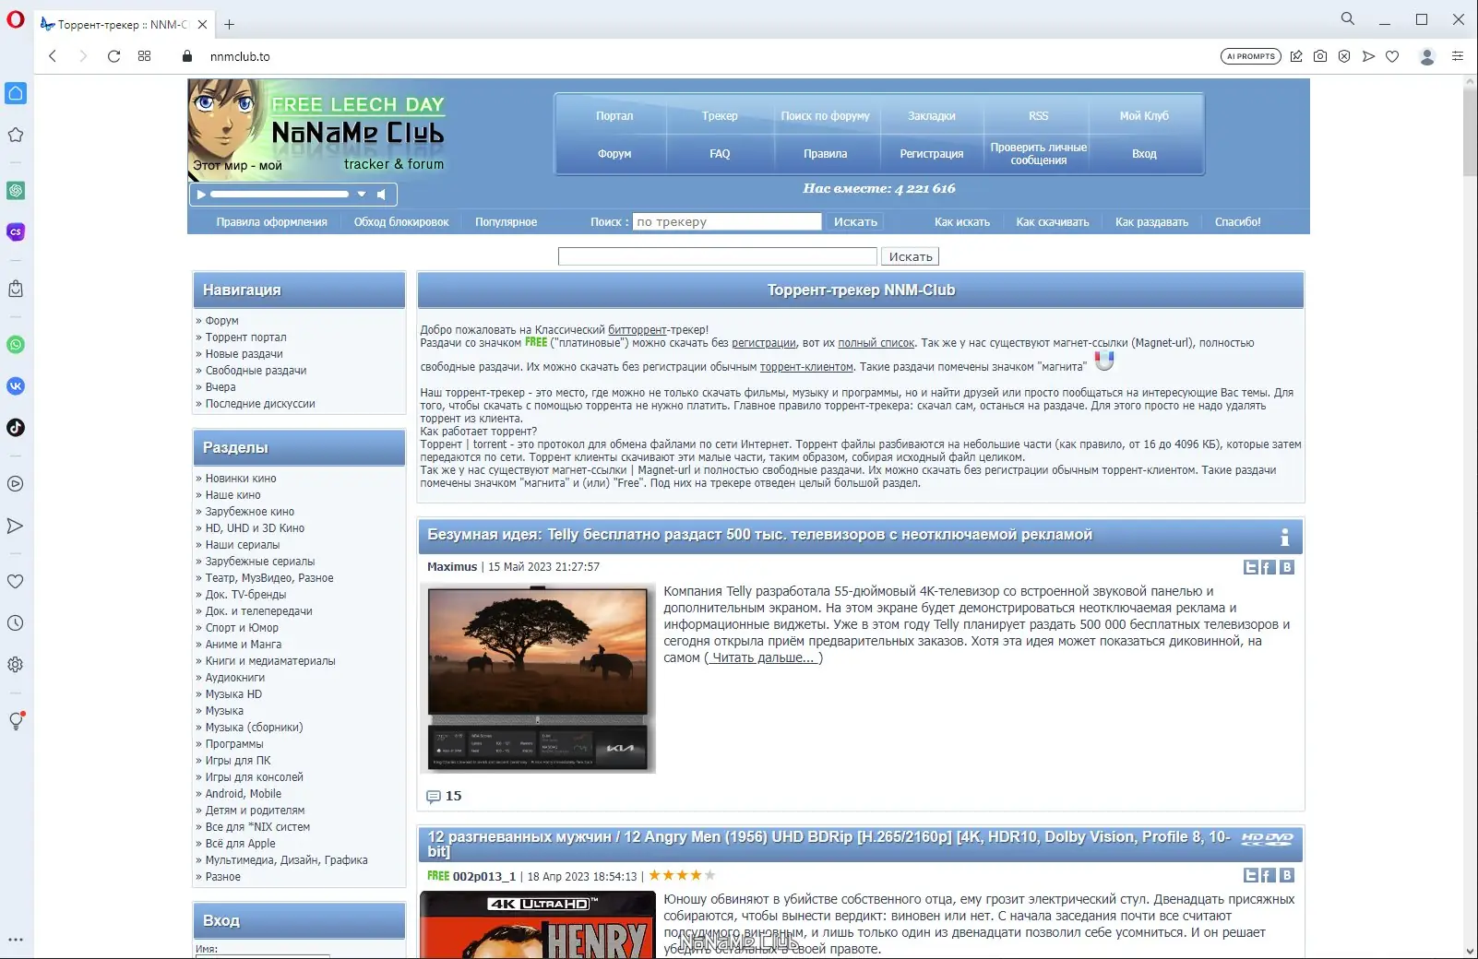Image resolution: width=1478 pixels, height=959 pixels.
Task: Open Новинки кино in Разделы
Action: 241,479
